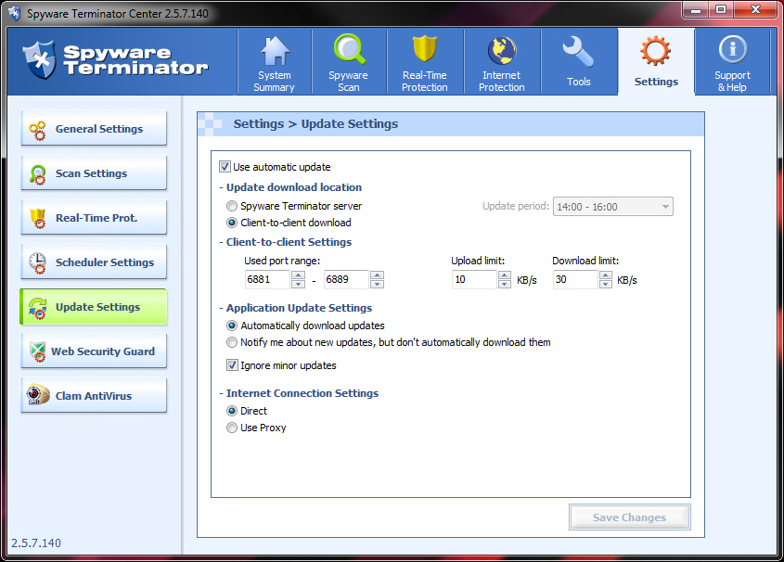Minimize the Spyware Terminator window
The height and width of the screenshot is (562, 784).
(696, 9)
